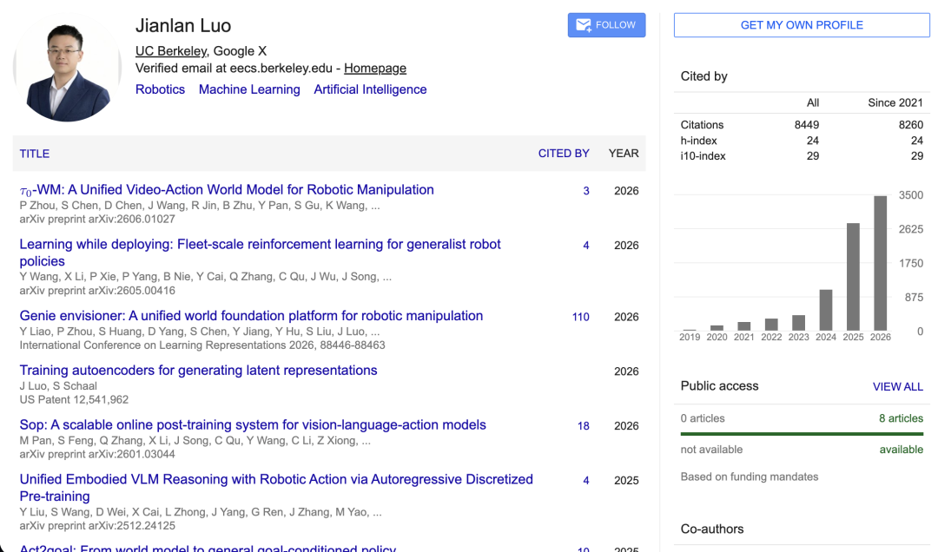Click the Co-authors section heading

pyautogui.click(x=712, y=529)
